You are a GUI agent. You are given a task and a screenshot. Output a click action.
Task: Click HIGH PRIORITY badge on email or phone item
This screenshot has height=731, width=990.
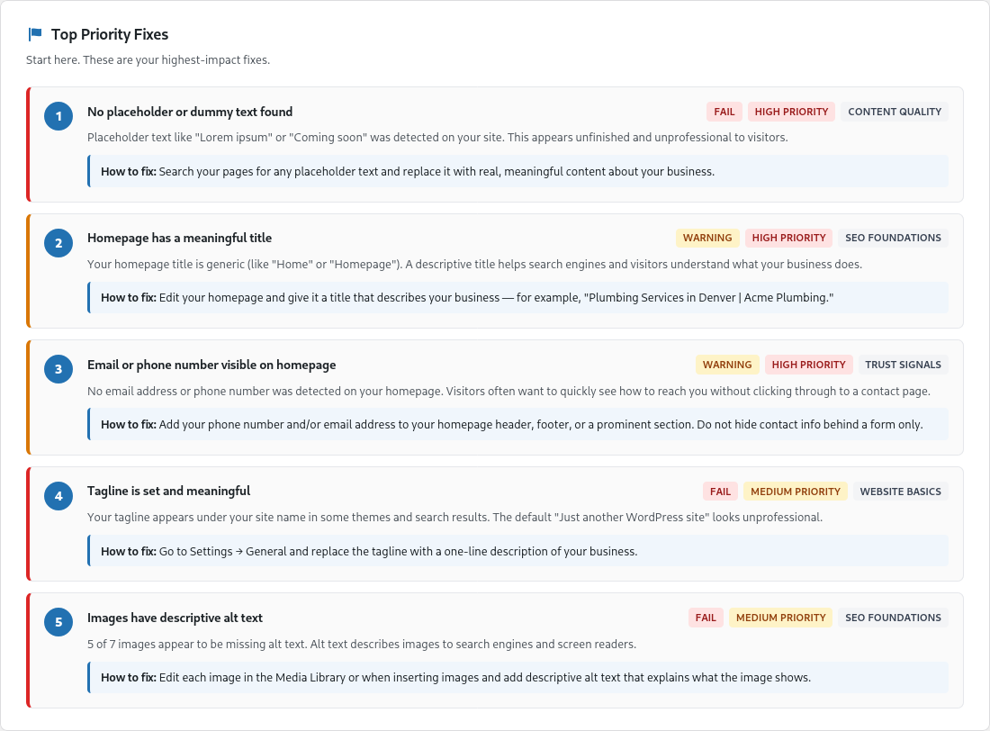tap(808, 365)
